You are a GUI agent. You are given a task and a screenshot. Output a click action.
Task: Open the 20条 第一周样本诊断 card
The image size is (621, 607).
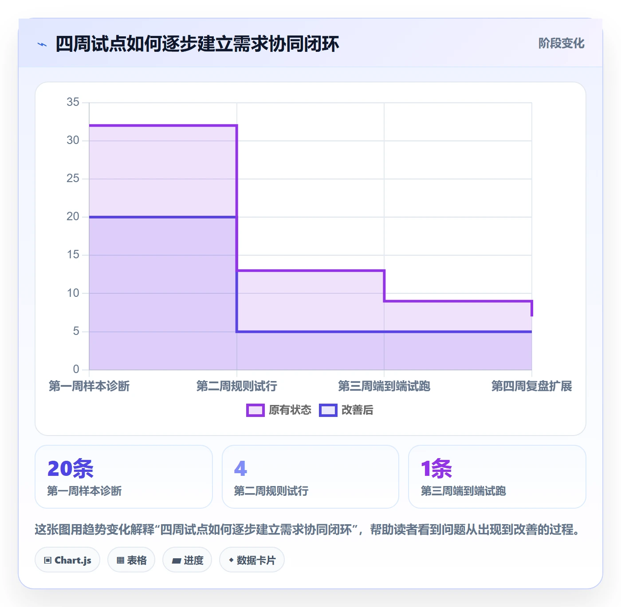point(124,477)
